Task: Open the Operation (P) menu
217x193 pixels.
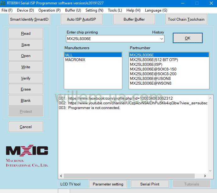Action: click(x=49, y=10)
